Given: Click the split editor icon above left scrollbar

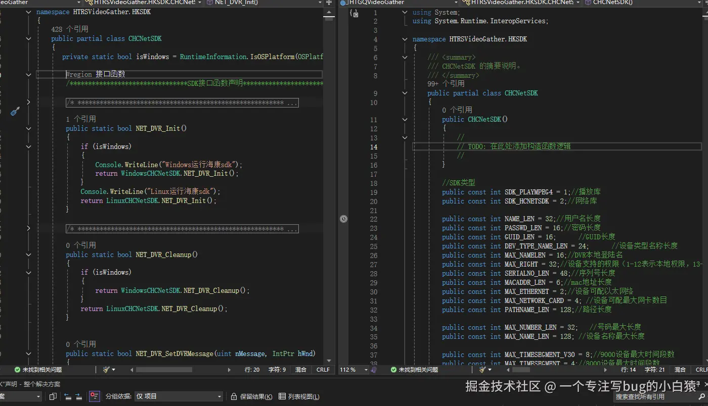Looking at the screenshot, I should click(329, 3).
